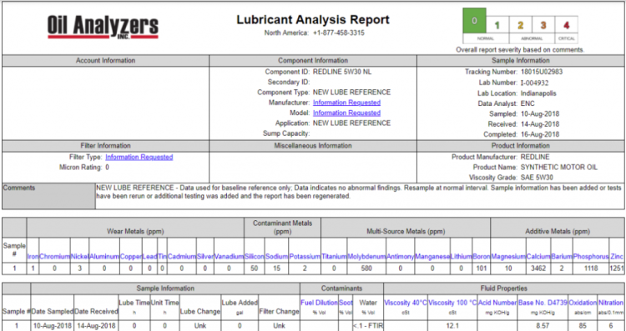626x331 pixels.
Task: Click severity level 2 box
Action: pyautogui.click(x=520, y=26)
